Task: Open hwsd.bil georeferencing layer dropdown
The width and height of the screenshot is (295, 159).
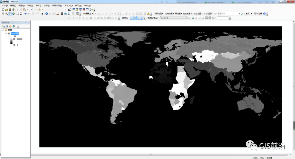Action: tap(174, 18)
